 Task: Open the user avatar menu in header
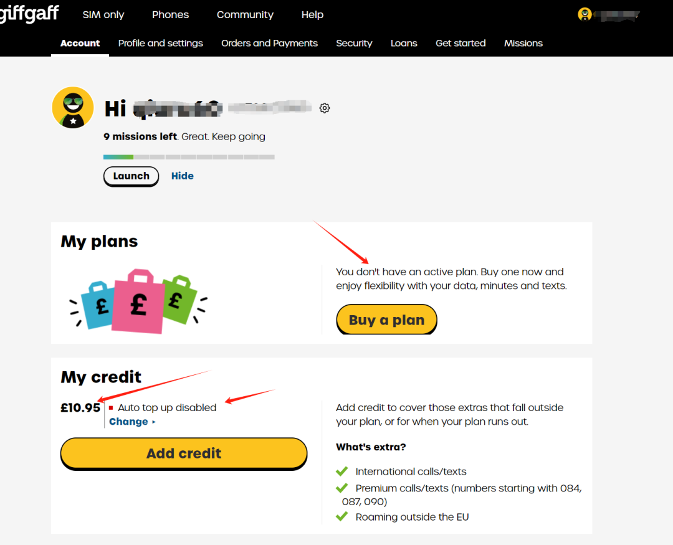585,14
